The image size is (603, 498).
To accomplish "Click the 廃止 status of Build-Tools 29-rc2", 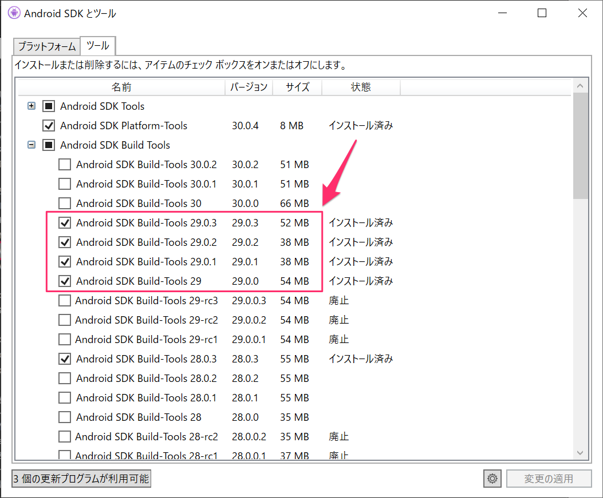I will [339, 320].
